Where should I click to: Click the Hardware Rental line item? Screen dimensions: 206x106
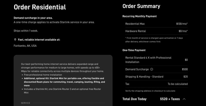tap(157, 31)
